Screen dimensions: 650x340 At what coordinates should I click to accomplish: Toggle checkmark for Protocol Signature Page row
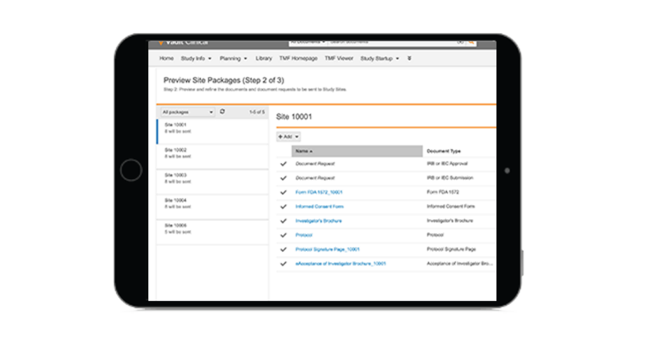click(x=283, y=249)
